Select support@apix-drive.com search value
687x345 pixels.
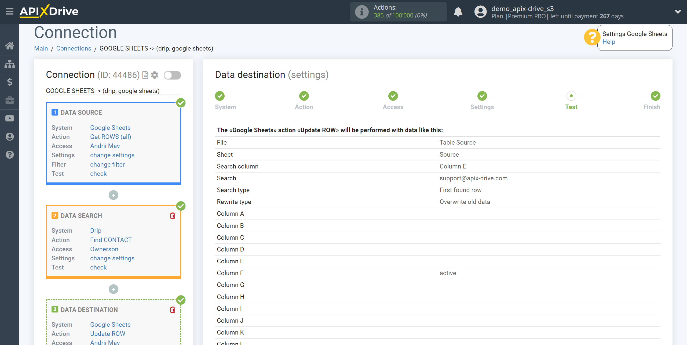[x=473, y=178]
